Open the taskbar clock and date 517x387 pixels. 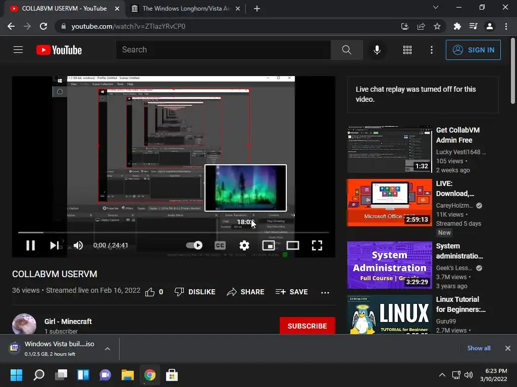(x=494, y=375)
